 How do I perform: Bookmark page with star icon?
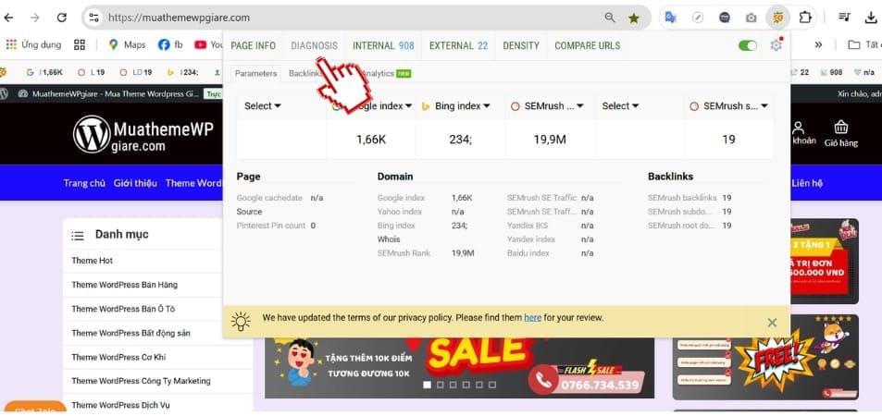tap(634, 18)
